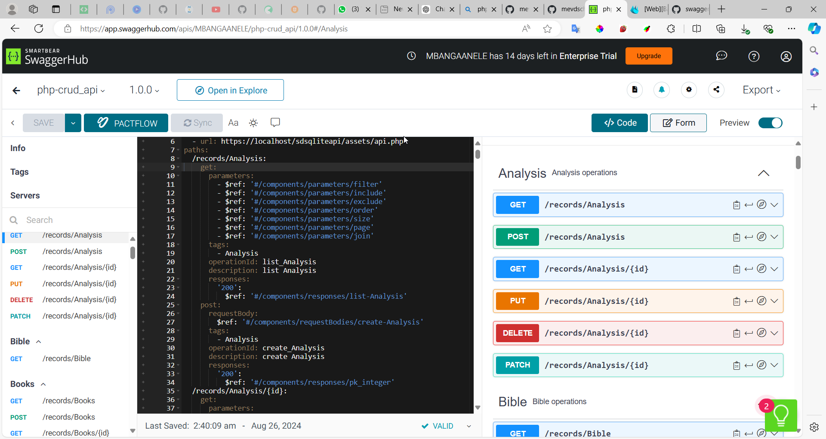
Task: Switch editor theme with the sun icon
Action: click(x=253, y=123)
